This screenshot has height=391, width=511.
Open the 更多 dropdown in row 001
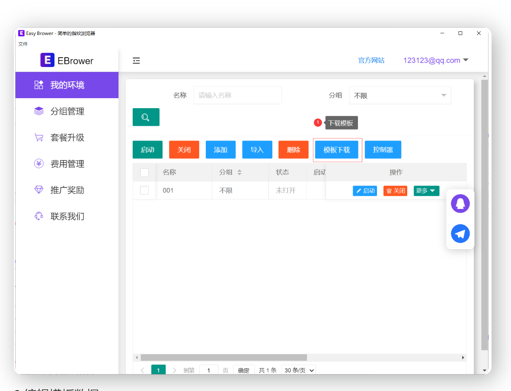click(x=426, y=191)
